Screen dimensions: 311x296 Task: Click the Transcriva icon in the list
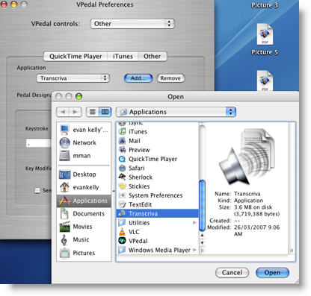point(122,213)
